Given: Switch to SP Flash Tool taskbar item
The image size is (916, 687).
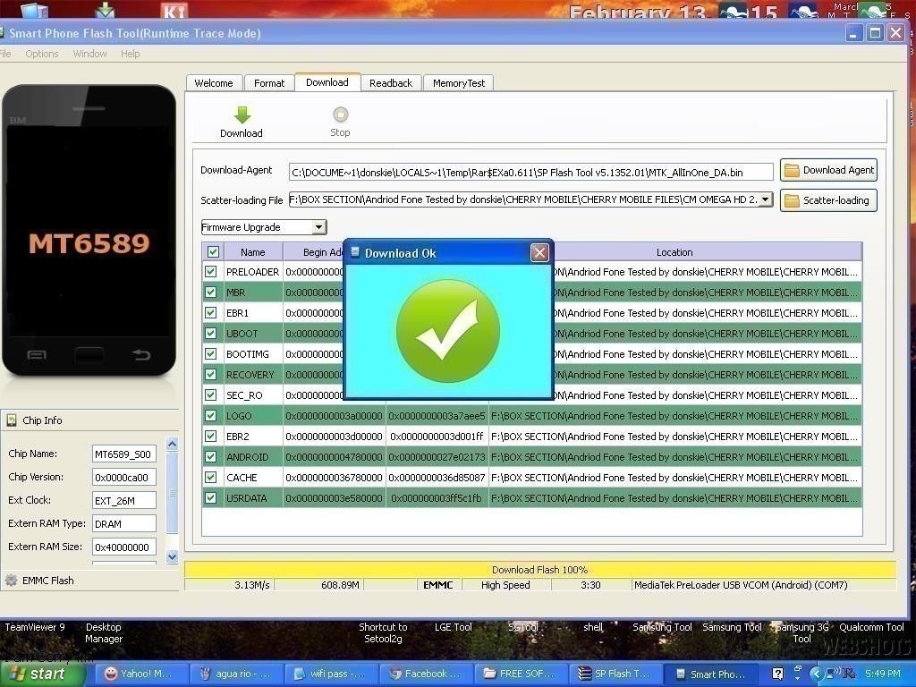Looking at the screenshot, I should [615, 674].
